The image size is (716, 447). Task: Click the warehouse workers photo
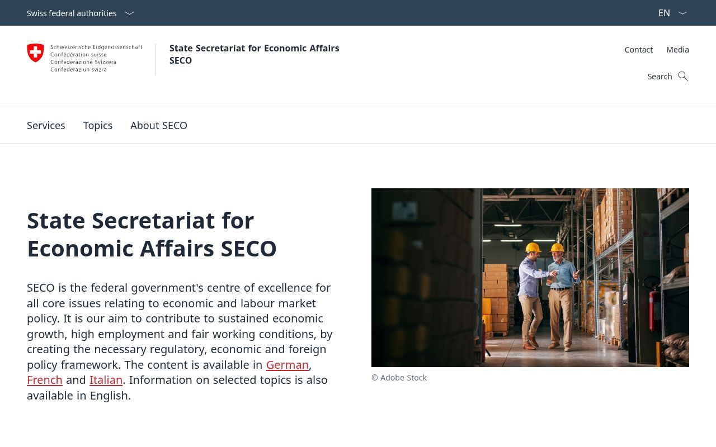(530, 278)
